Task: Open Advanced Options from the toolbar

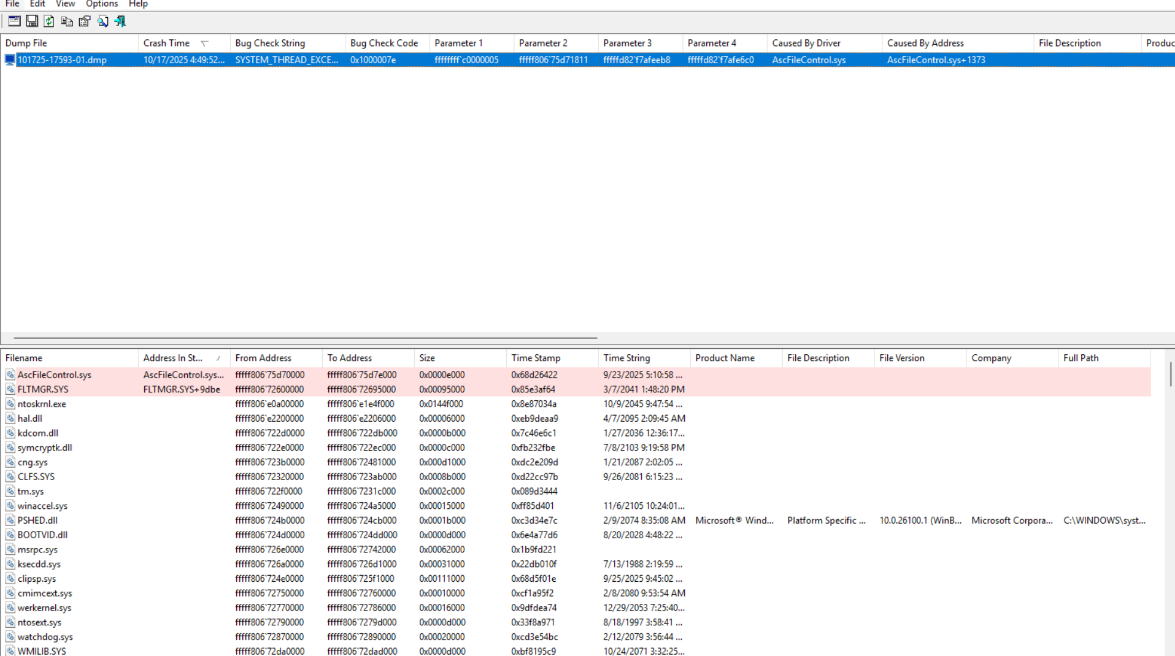Action: [x=14, y=21]
